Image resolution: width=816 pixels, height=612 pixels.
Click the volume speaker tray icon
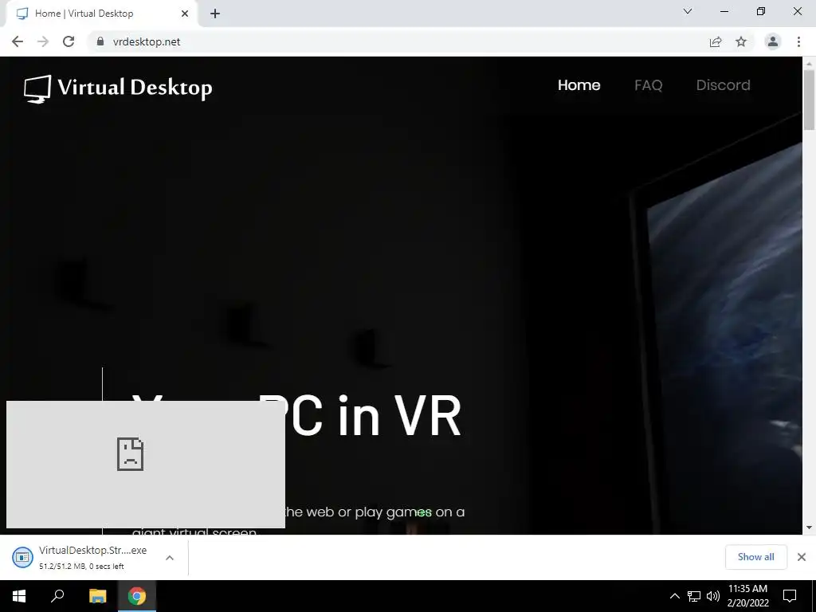713,596
